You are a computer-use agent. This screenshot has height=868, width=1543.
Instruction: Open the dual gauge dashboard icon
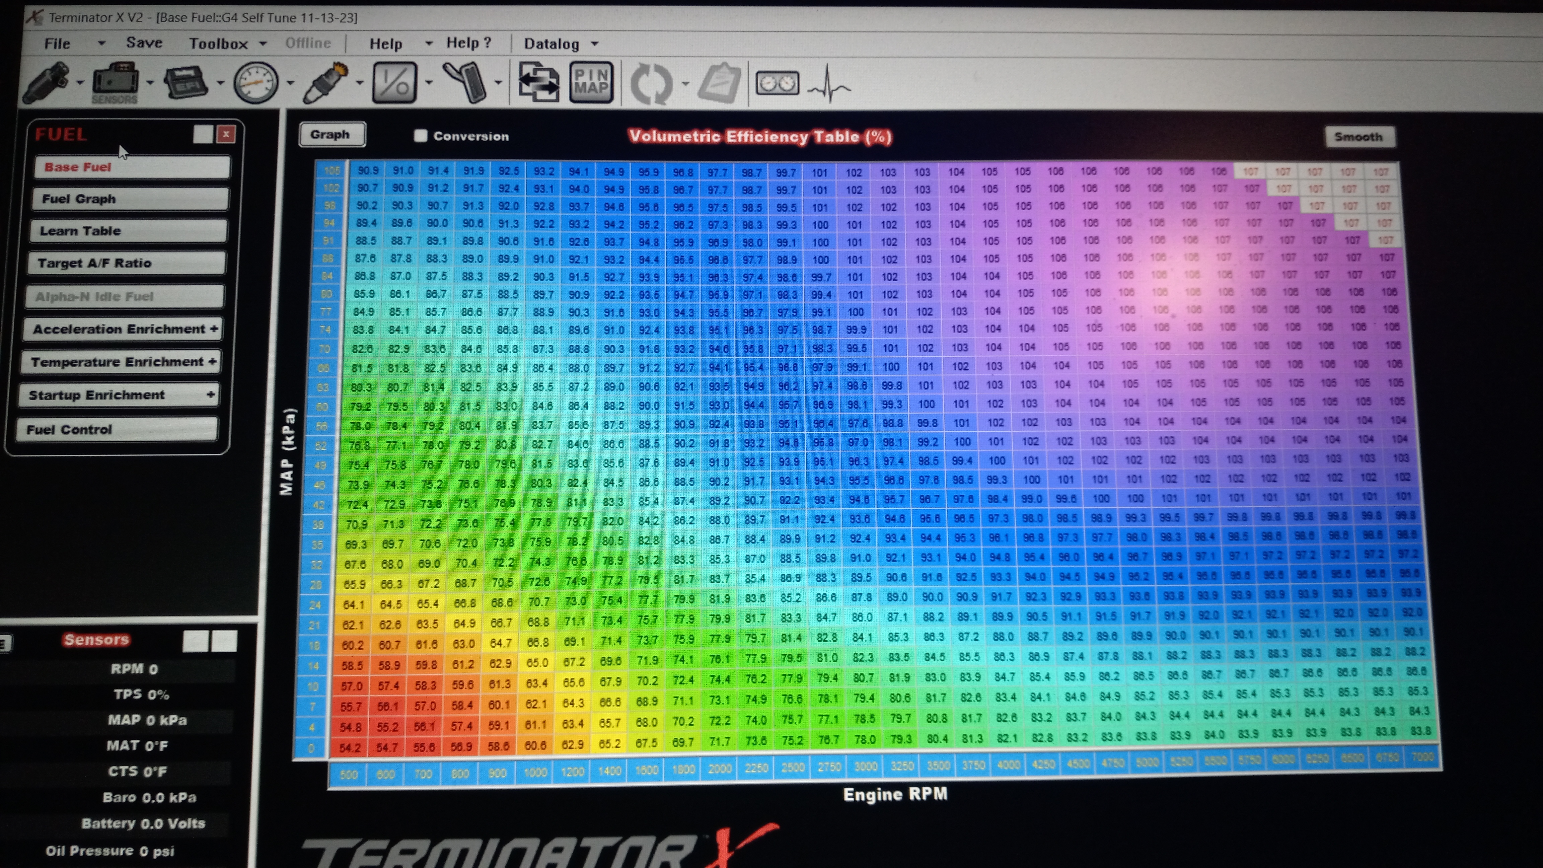click(x=777, y=83)
